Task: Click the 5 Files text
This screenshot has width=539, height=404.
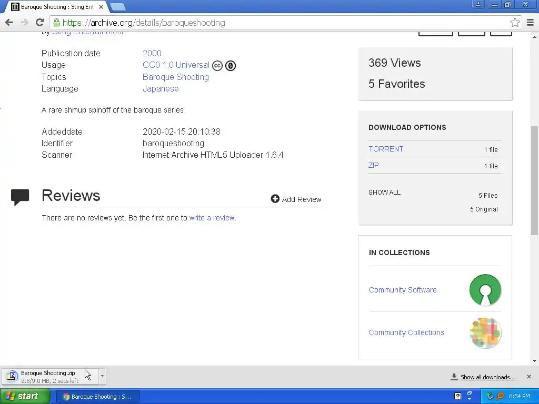Action: coord(488,196)
